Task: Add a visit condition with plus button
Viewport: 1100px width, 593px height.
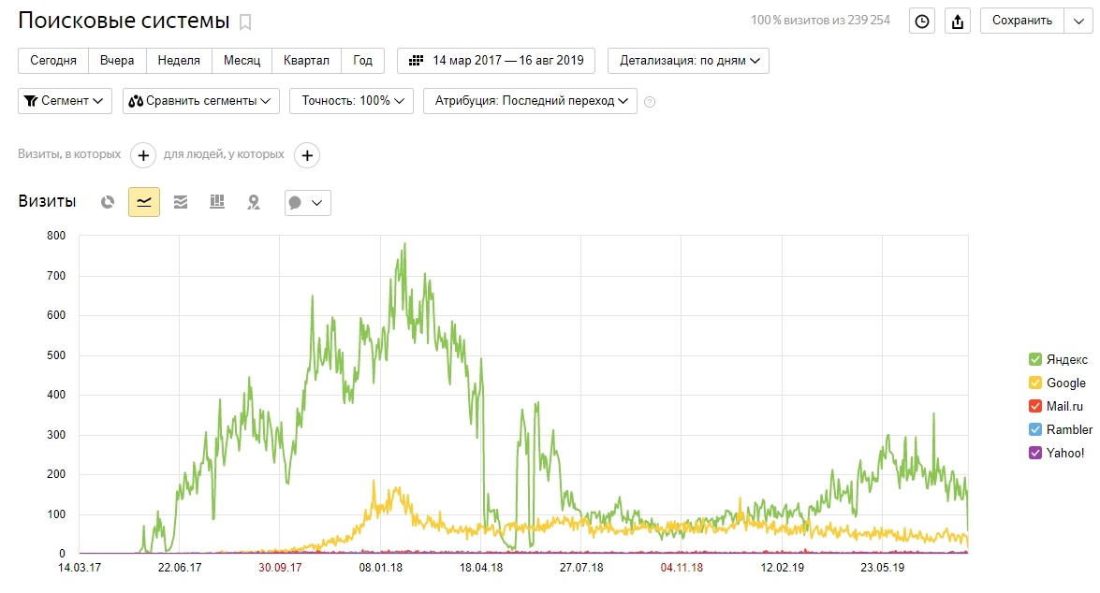Action: click(142, 155)
